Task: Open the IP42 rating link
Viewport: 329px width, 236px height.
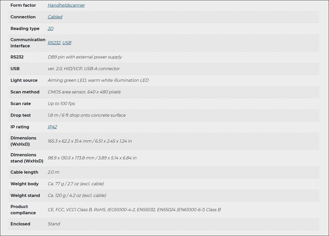Action: (x=52, y=127)
